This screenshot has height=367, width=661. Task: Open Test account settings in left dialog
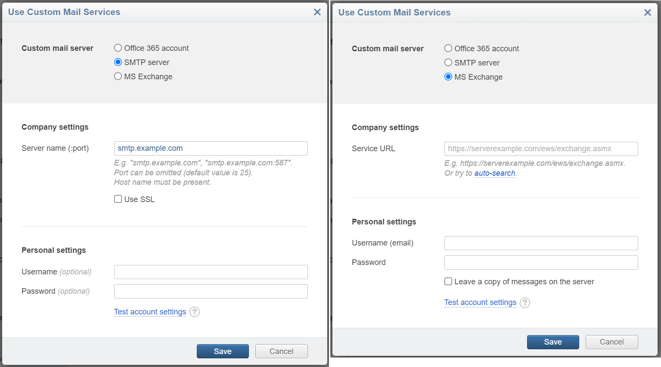150,312
